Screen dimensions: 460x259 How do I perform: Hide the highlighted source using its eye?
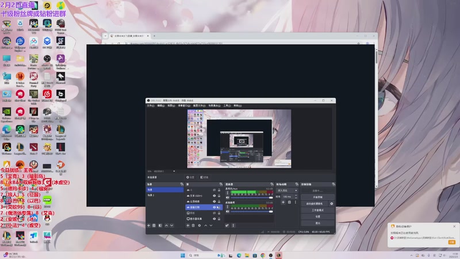coord(214,207)
